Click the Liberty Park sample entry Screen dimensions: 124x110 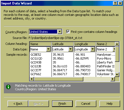[105, 62]
